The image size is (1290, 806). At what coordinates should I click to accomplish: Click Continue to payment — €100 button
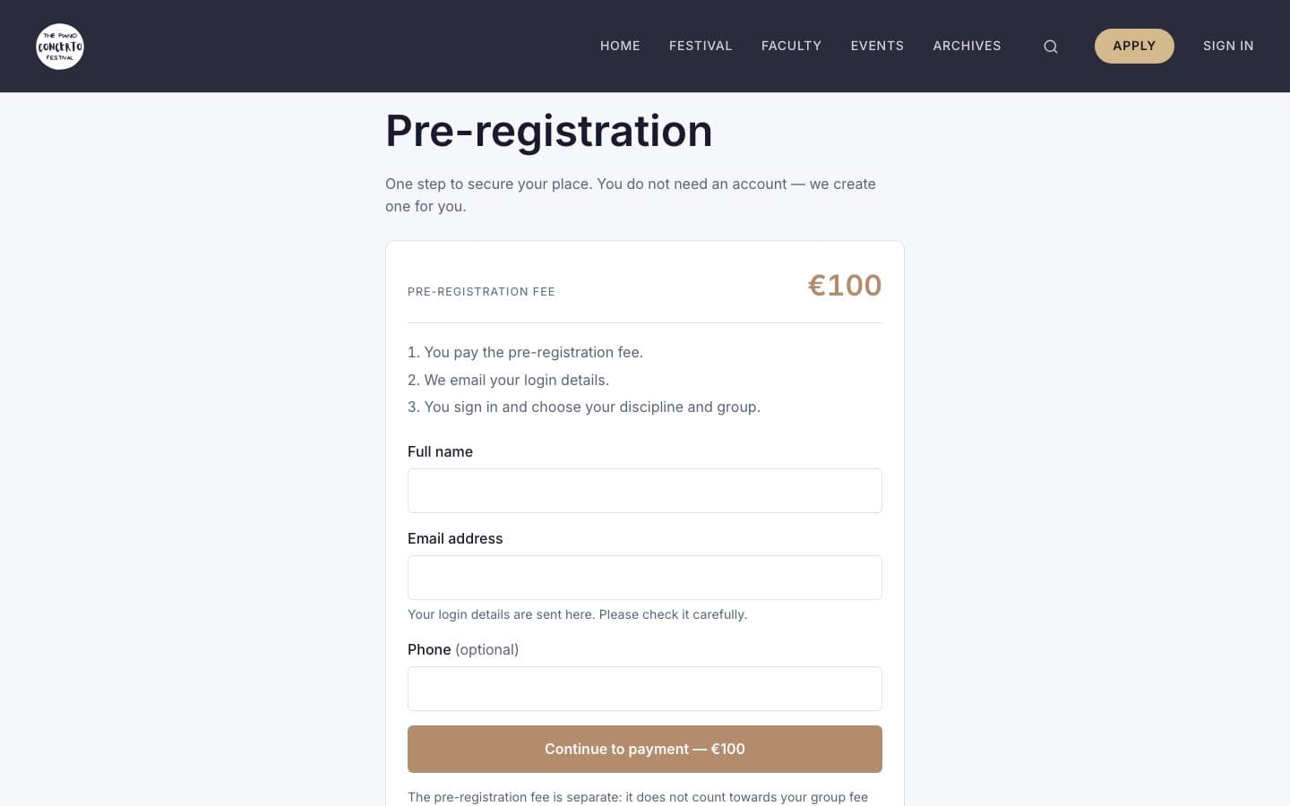pyautogui.click(x=645, y=749)
